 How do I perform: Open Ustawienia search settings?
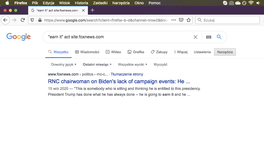tap(202, 52)
